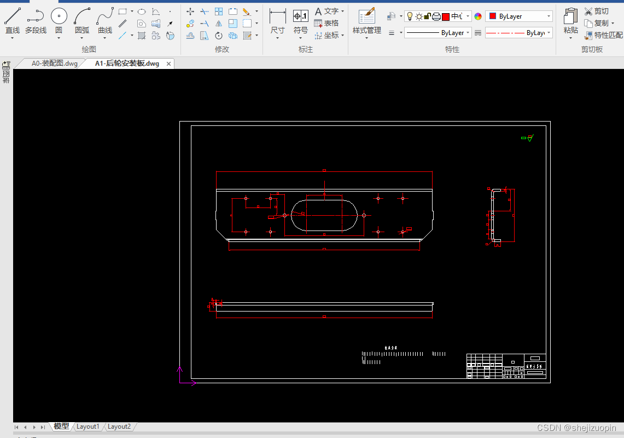Open the 圆 tool dropdown arrow
Viewport: 624px width, 438px height.
59,38
